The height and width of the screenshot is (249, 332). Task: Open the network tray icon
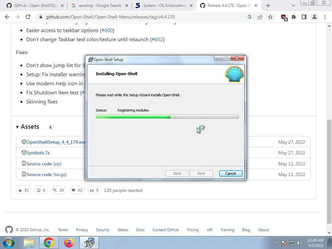pyautogui.click(x=291, y=243)
